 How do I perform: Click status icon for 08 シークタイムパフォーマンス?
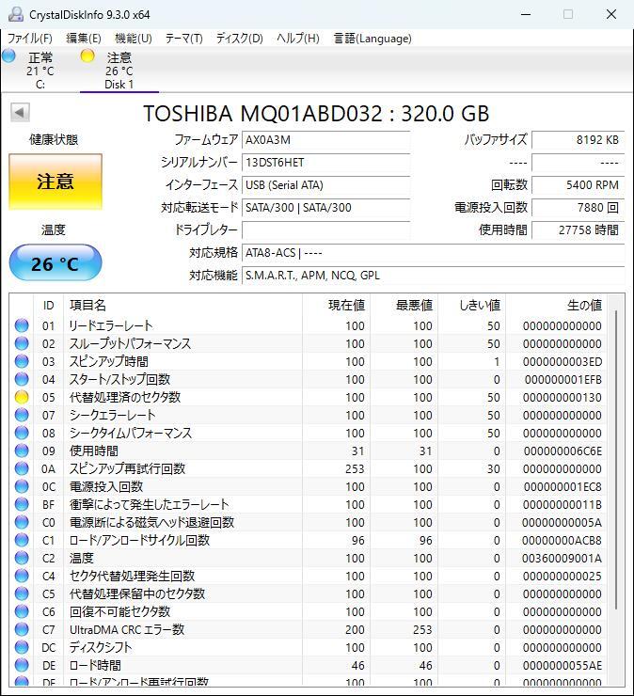point(22,433)
